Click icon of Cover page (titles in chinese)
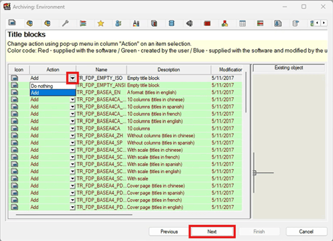The height and width of the screenshot is (241, 333). pos(15,186)
